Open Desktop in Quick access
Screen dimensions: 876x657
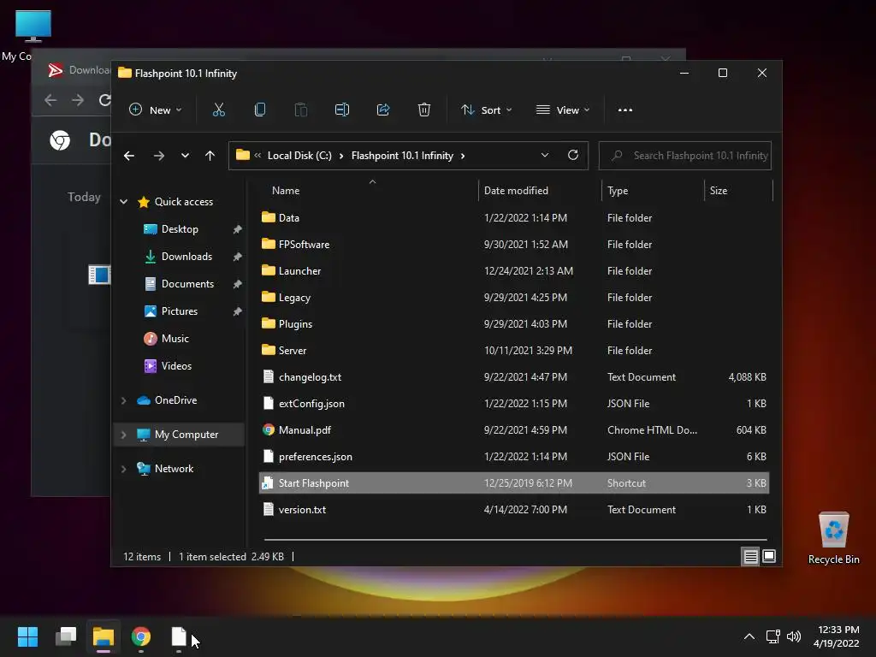(x=180, y=229)
